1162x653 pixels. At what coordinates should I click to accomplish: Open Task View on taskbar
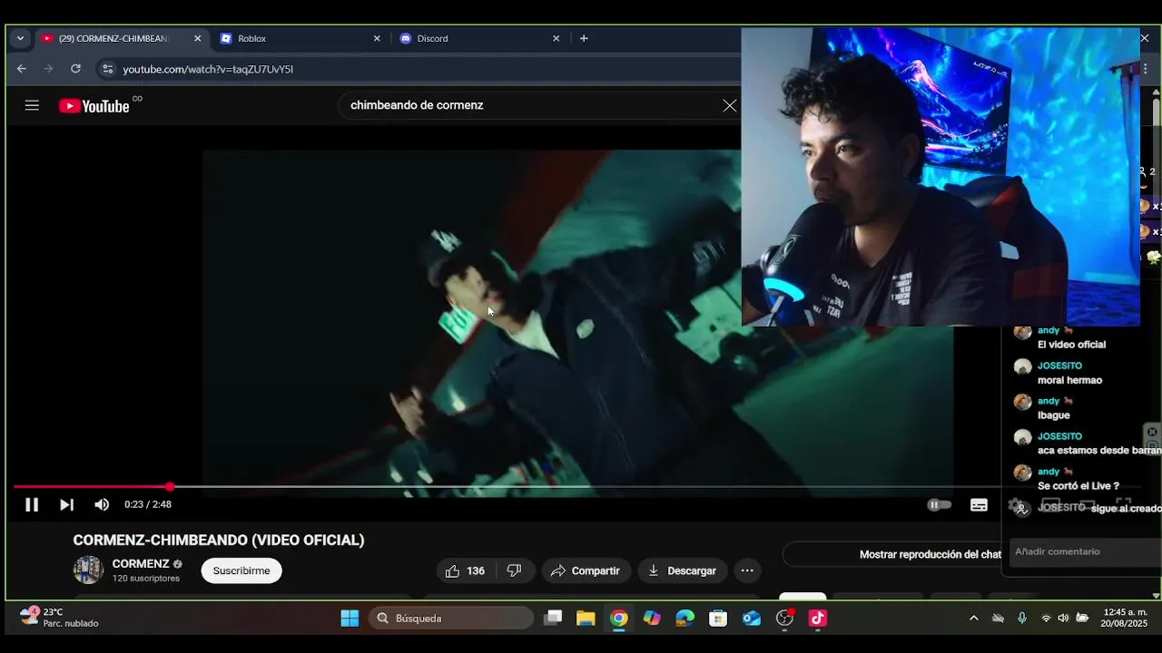553,619
